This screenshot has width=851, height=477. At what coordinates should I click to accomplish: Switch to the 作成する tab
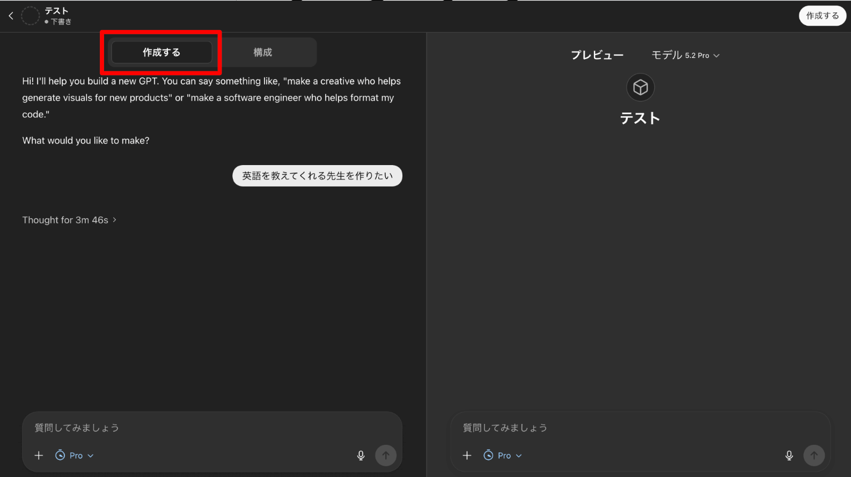coord(162,53)
